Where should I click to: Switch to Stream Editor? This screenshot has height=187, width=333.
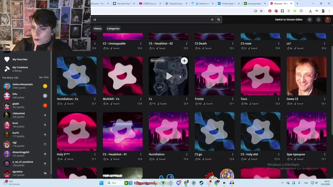(x=289, y=19)
